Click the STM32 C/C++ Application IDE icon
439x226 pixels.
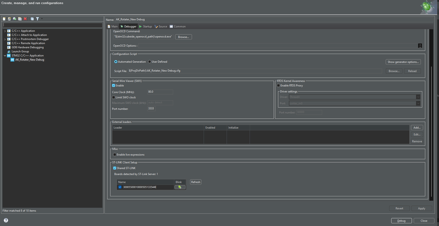[x=9, y=56]
